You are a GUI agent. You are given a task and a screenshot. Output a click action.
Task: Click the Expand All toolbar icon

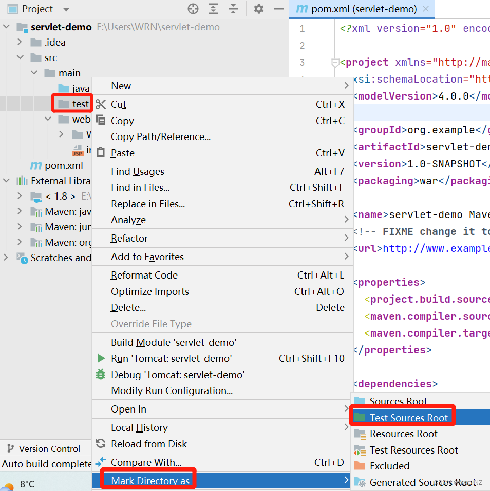213,9
